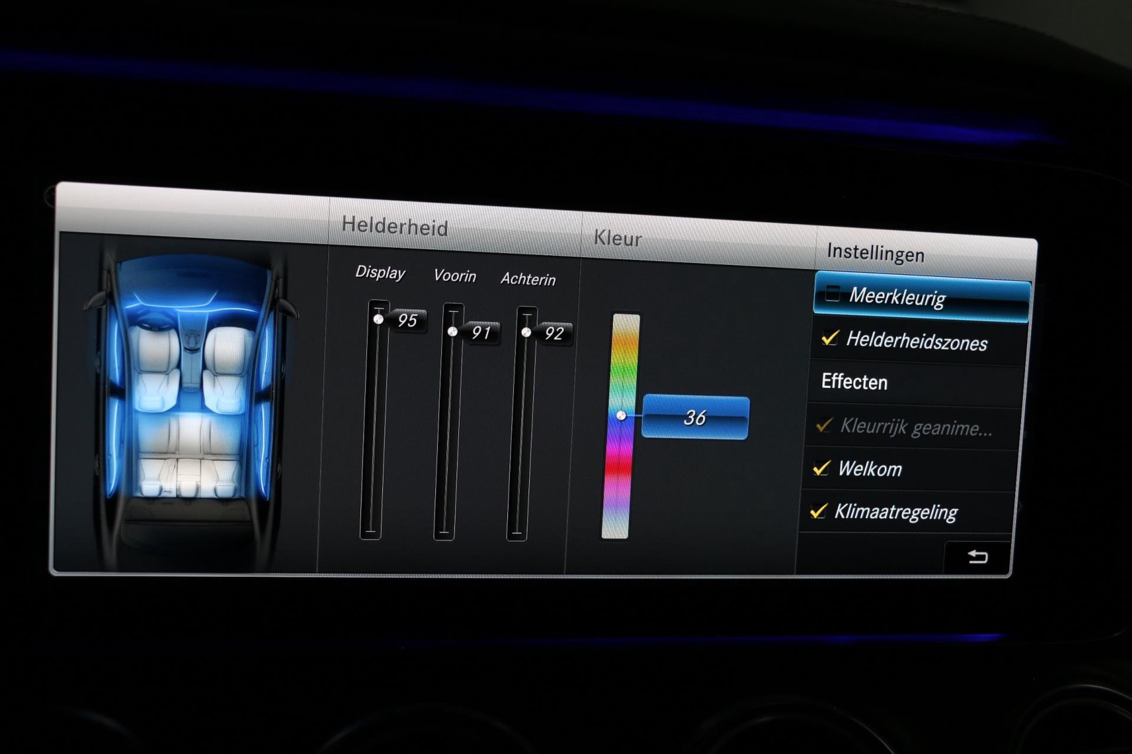This screenshot has width=1132, height=754.
Task: Toggle the Welkom effect checkbox
Action: [821, 468]
